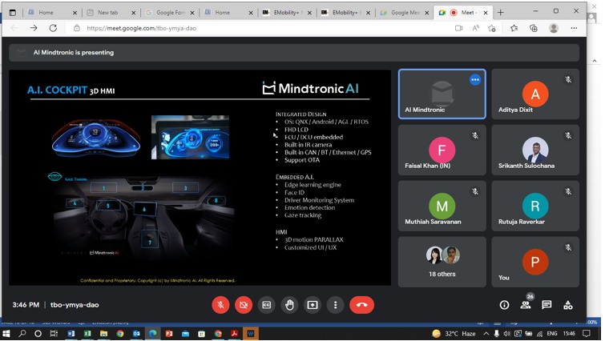Open PowerPoint from the taskbar
This screenshot has height=341, width=605.
[169, 334]
